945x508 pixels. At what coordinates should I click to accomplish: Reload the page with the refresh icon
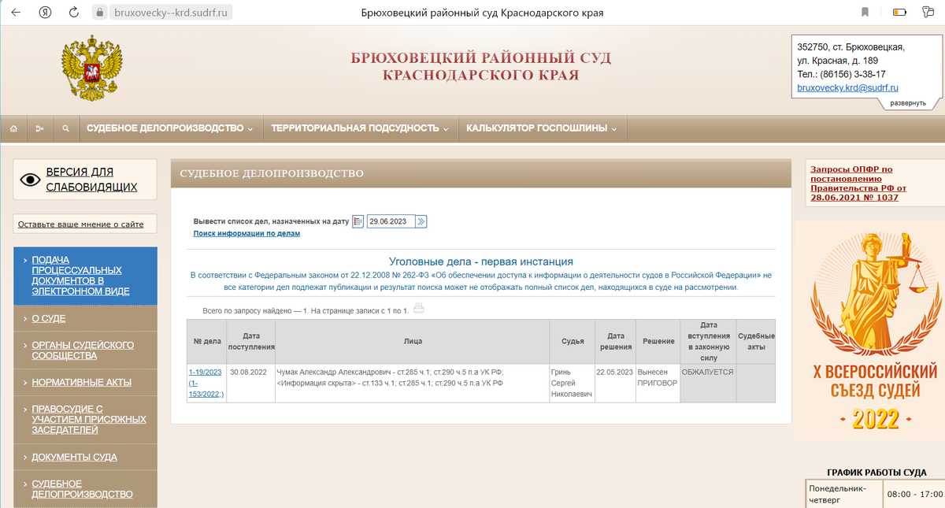coord(73,12)
